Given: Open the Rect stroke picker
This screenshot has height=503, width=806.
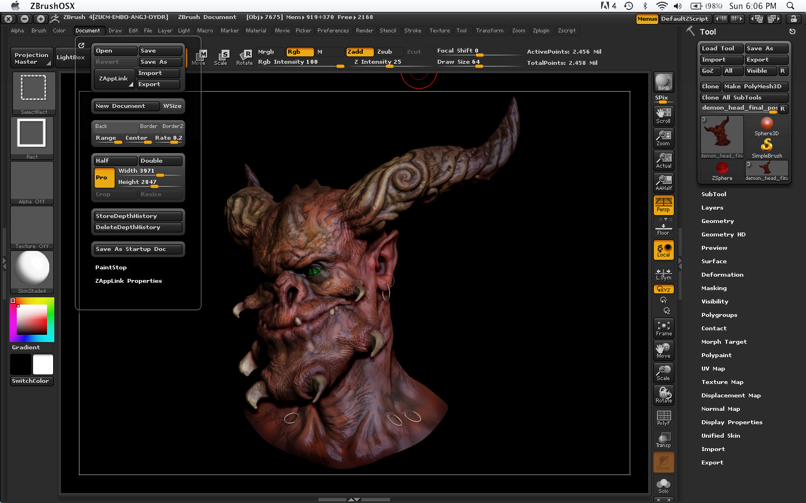Looking at the screenshot, I should click(x=32, y=138).
